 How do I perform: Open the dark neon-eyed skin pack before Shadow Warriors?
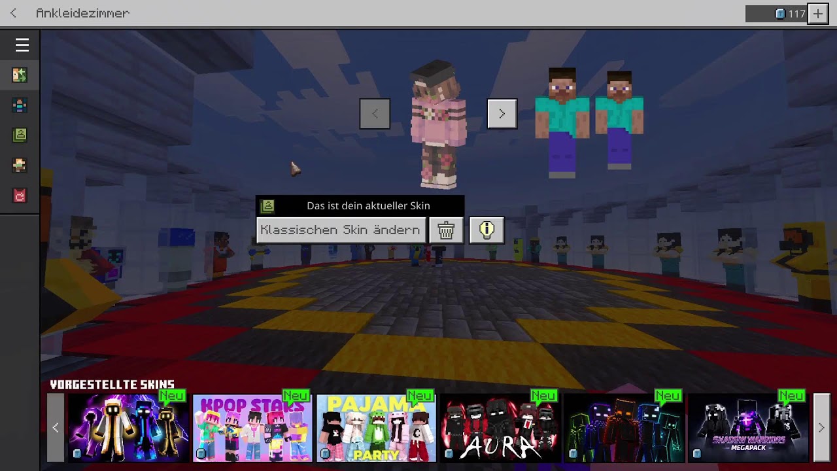coord(624,428)
